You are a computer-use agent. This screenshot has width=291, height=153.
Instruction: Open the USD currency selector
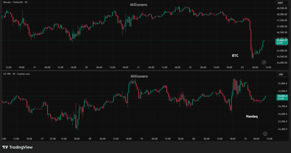tap(280, 74)
